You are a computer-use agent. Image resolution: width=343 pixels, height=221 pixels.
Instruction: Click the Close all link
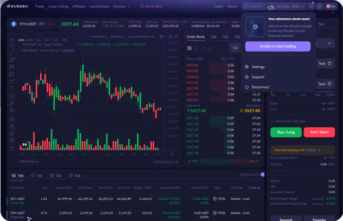(255, 187)
